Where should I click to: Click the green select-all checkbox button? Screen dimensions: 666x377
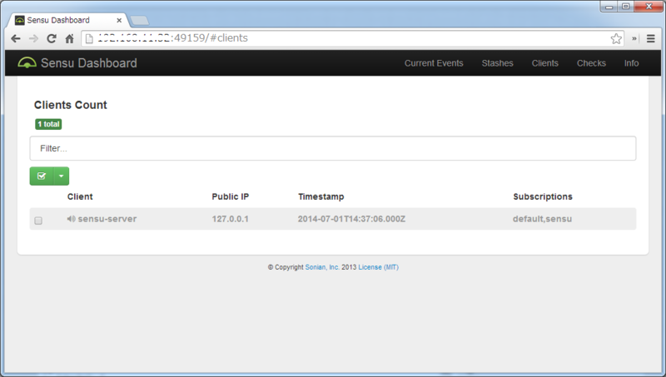pos(41,176)
